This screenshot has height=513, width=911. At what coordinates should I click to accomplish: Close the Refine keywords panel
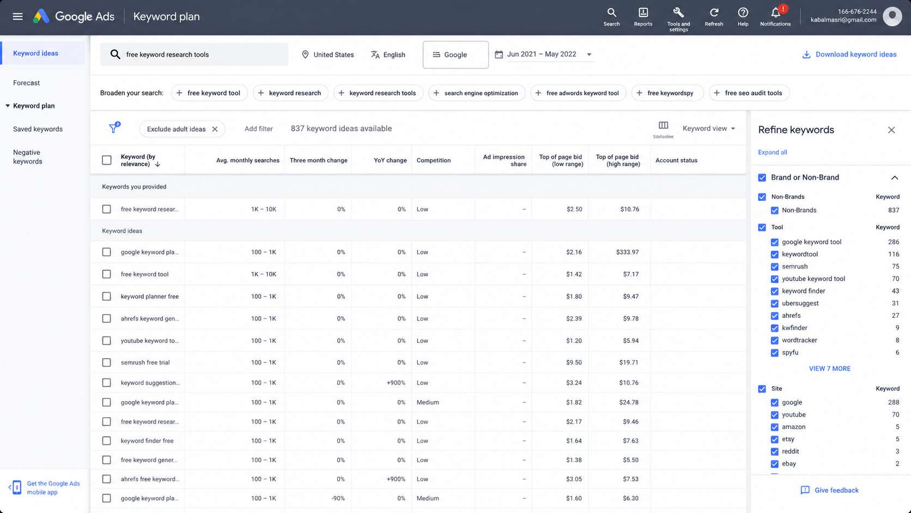(891, 130)
